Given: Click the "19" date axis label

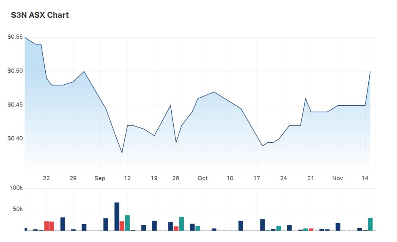Looking at the screenshot, I should tap(154, 178).
